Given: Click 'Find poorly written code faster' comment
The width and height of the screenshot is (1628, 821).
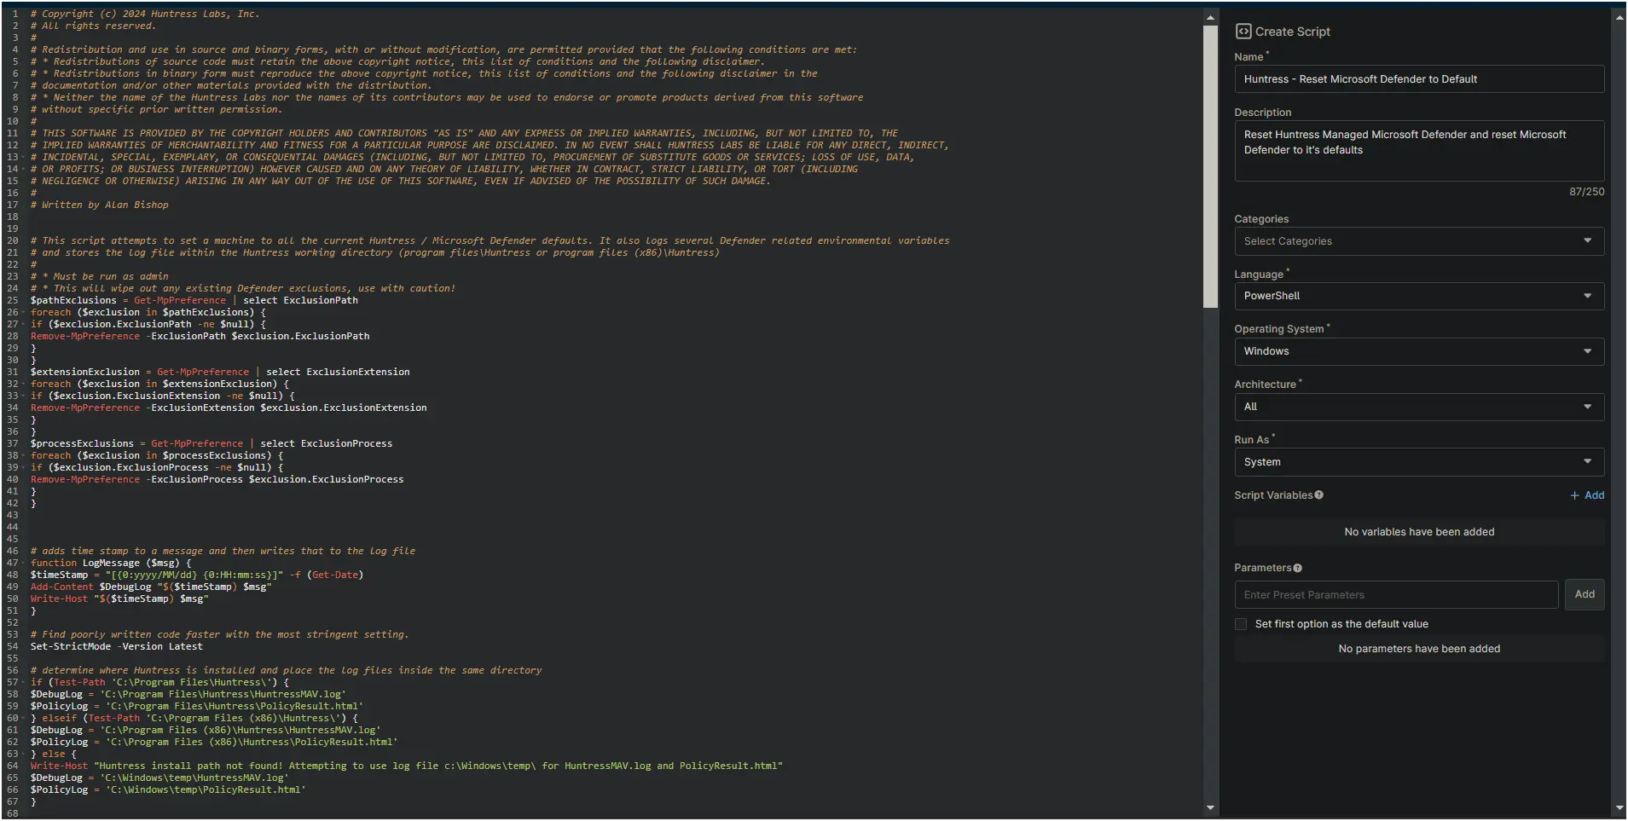Looking at the screenshot, I should pos(220,634).
